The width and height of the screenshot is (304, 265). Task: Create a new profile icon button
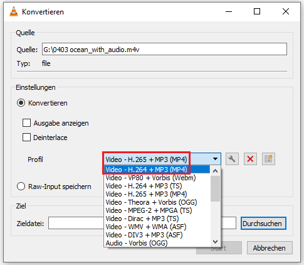tap(268, 159)
